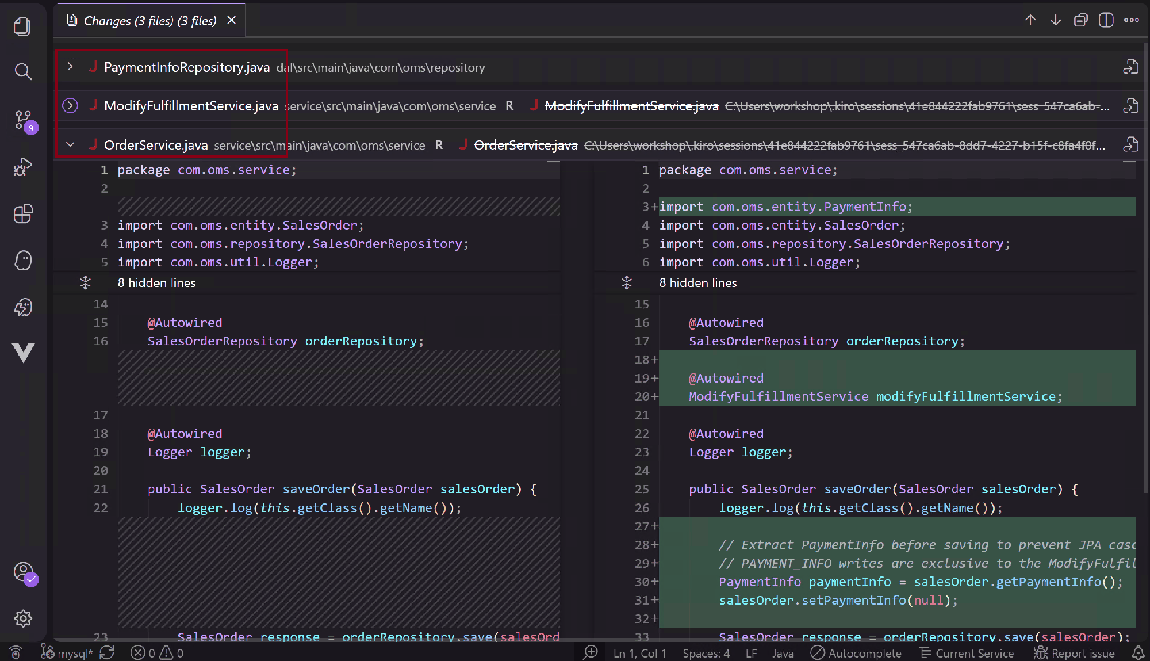Open the ModifyFulfillmentService.java file via its open-file icon
This screenshot has width=1150, height=661.
1130,106
